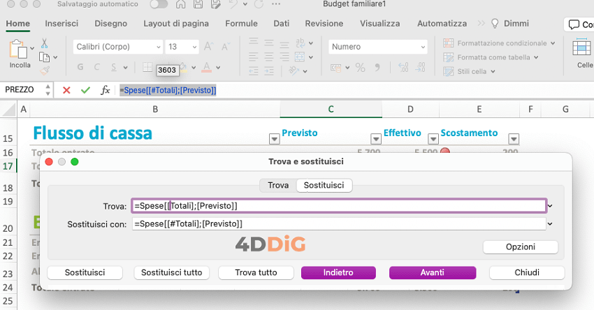This screenshot has height=310, width=594.
Task: Apply percent style with % icon
Action: coord(361,68)
